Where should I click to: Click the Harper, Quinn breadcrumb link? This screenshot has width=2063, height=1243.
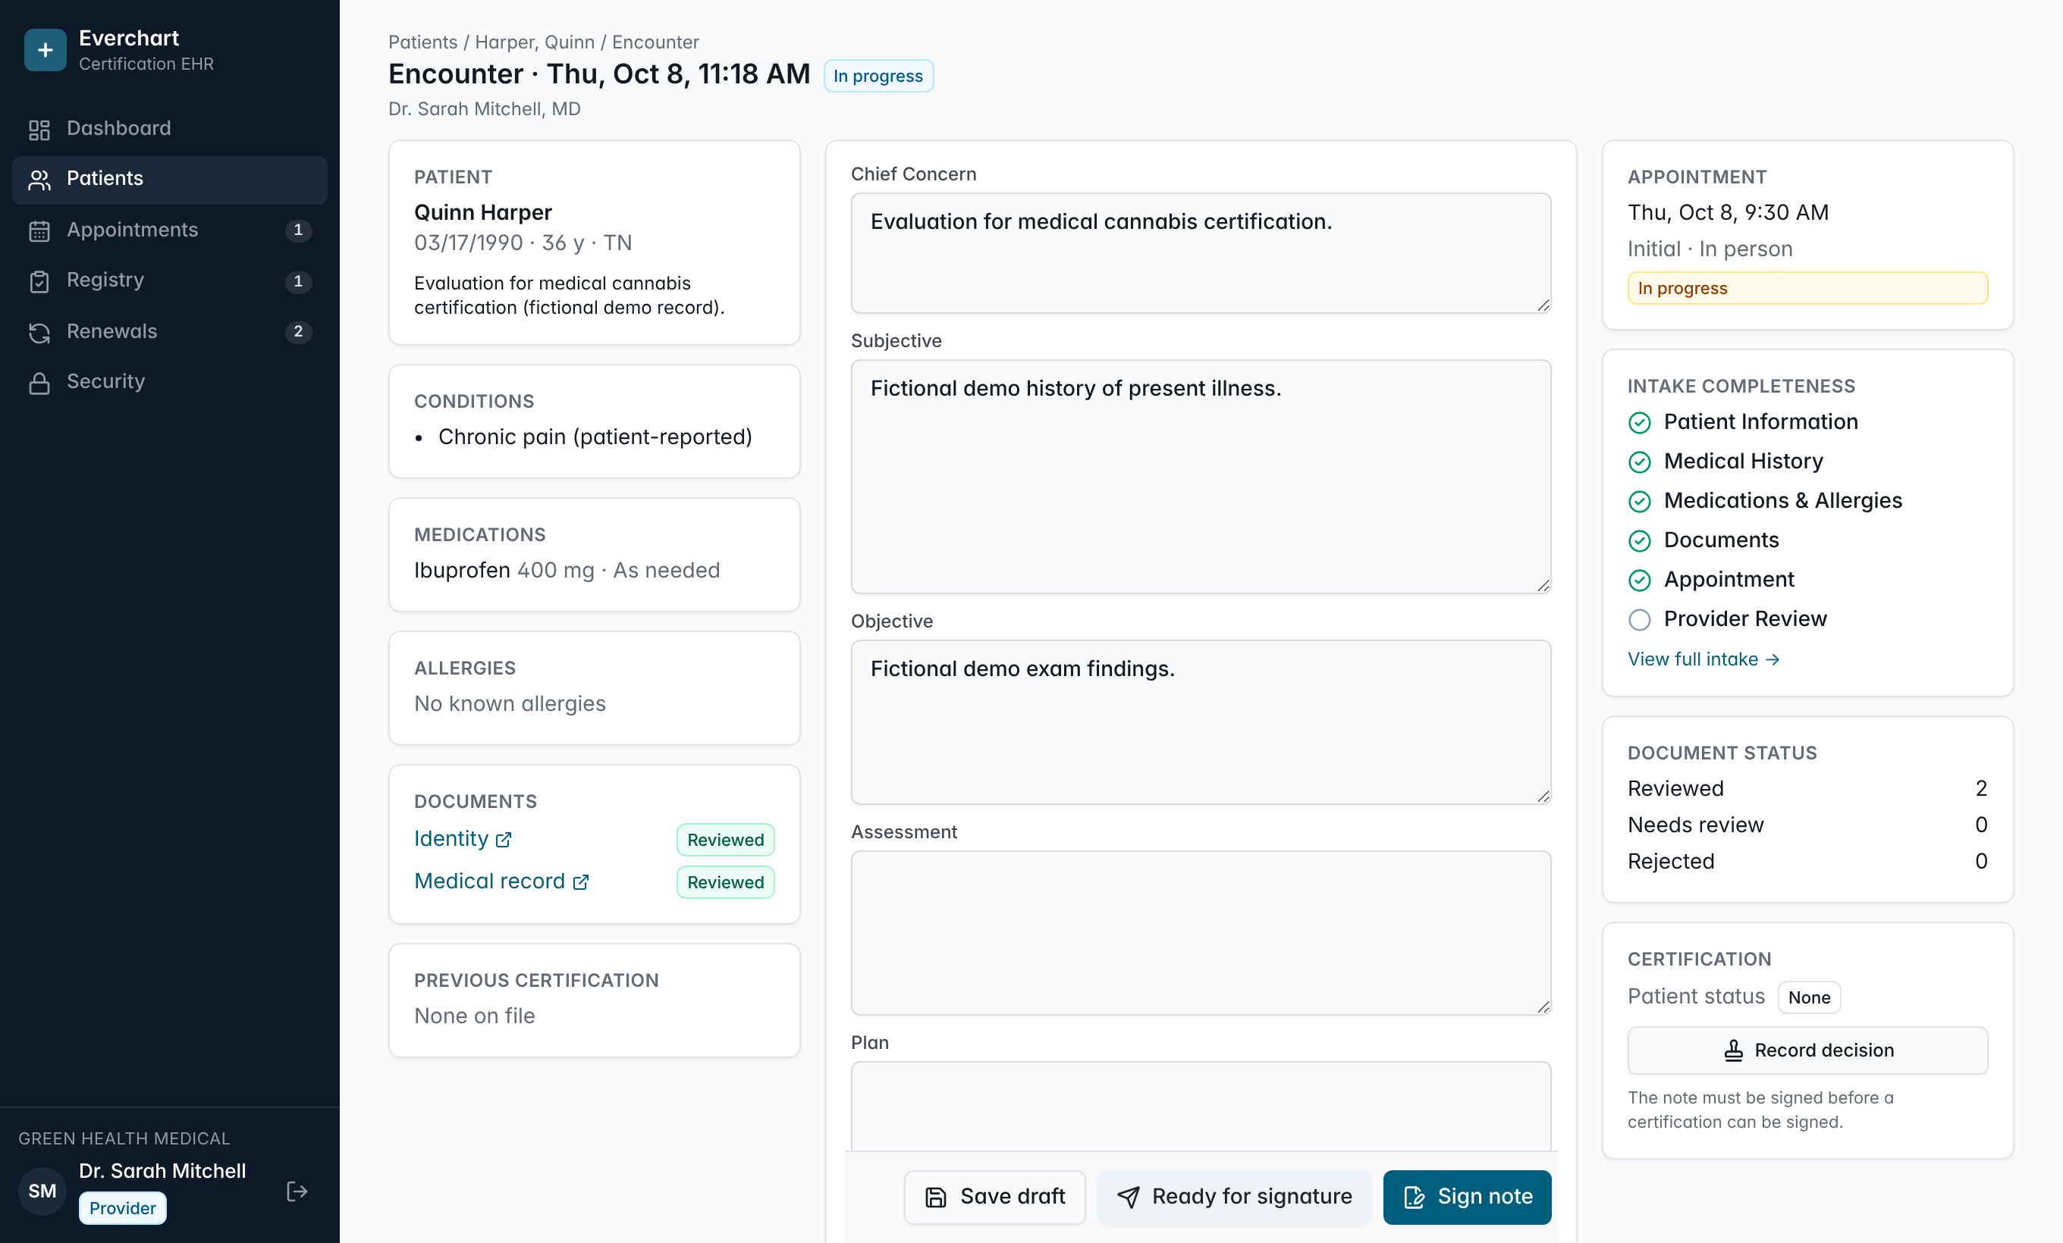click(535, 42)
